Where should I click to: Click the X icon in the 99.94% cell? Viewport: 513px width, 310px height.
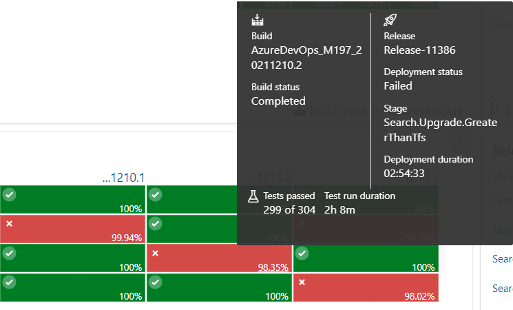pos(10,224)
